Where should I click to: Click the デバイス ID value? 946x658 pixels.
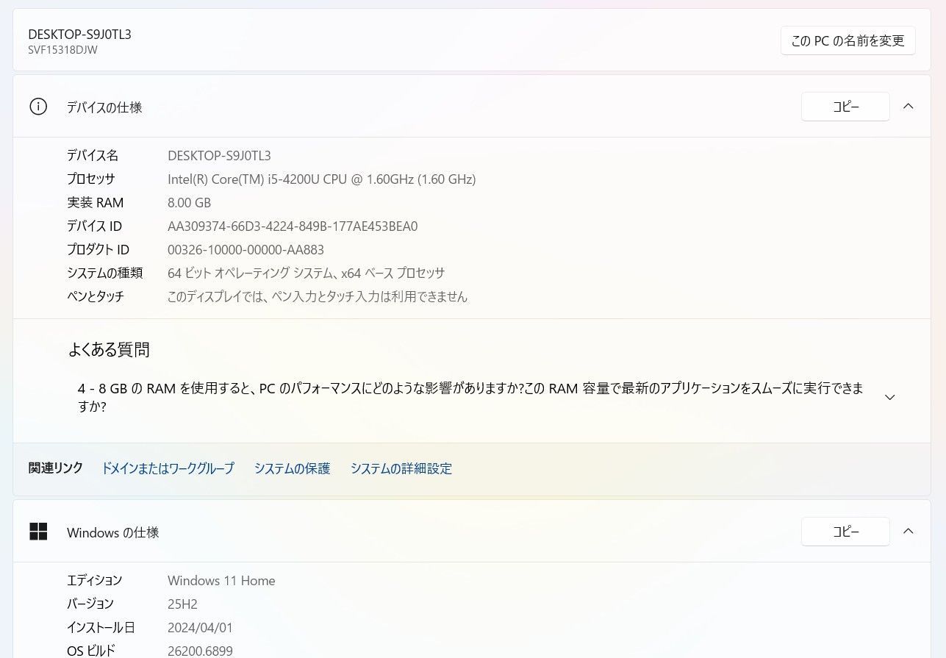[294, 226]
